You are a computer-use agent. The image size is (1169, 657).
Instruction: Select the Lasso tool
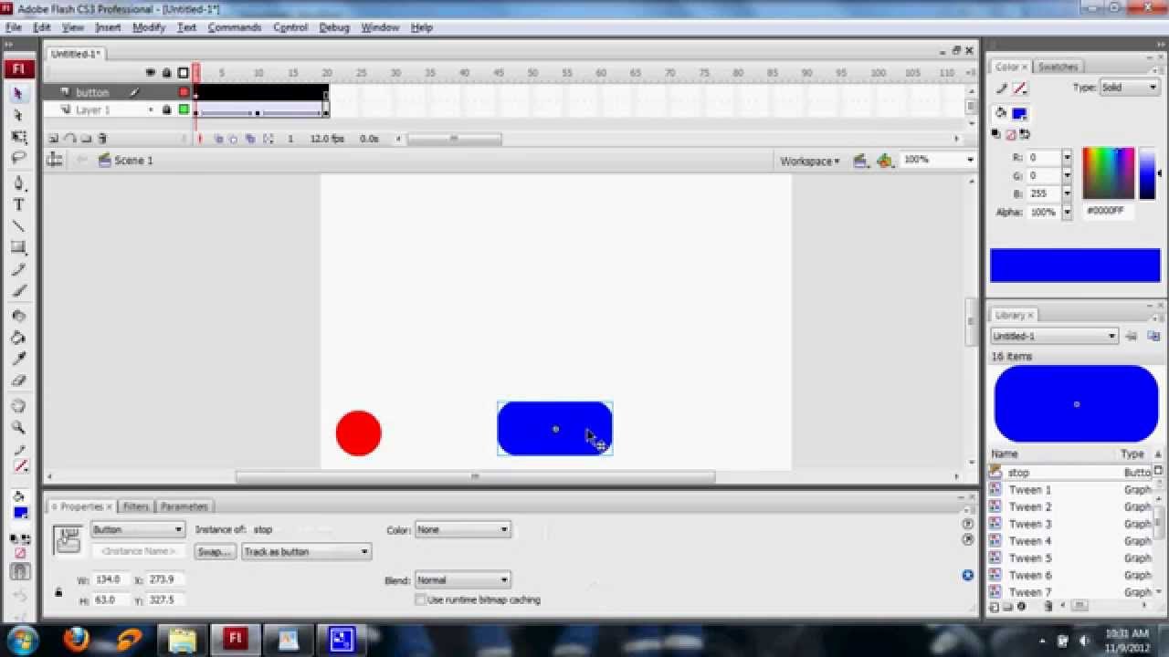pyautogui.click(x=18, y=159)
